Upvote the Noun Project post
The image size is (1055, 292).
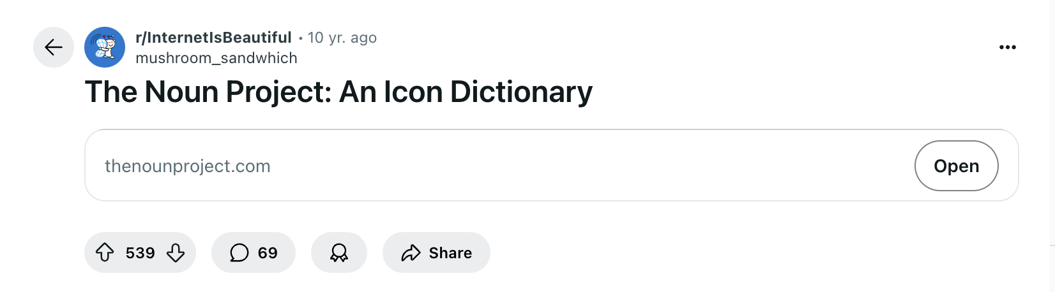105,253
